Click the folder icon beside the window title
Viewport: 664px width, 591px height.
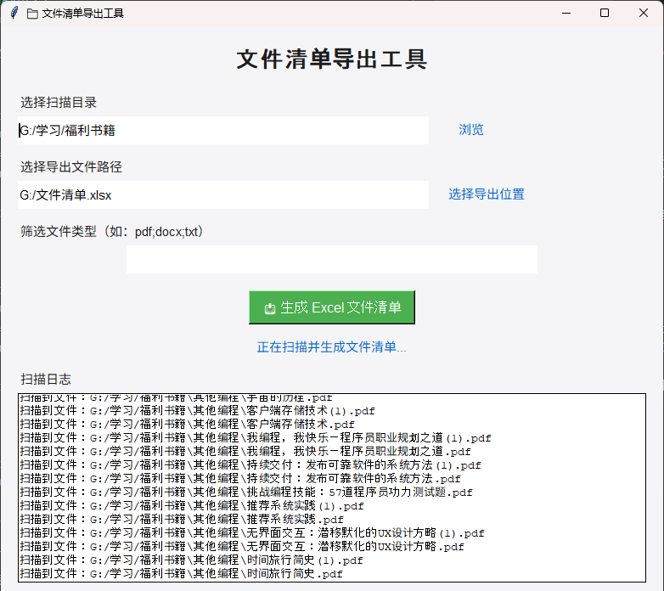(x=32, y=14)
